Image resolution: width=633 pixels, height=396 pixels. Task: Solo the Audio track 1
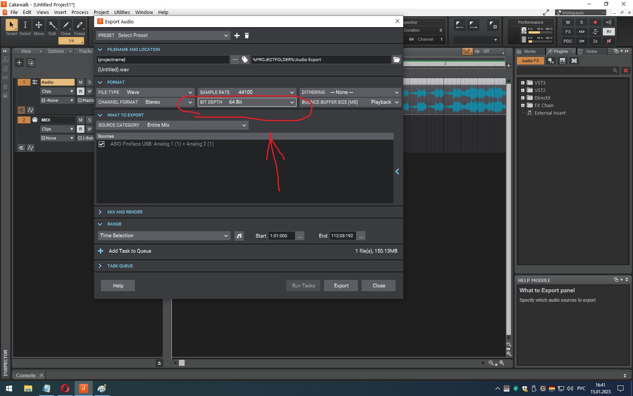coord(89,82)
